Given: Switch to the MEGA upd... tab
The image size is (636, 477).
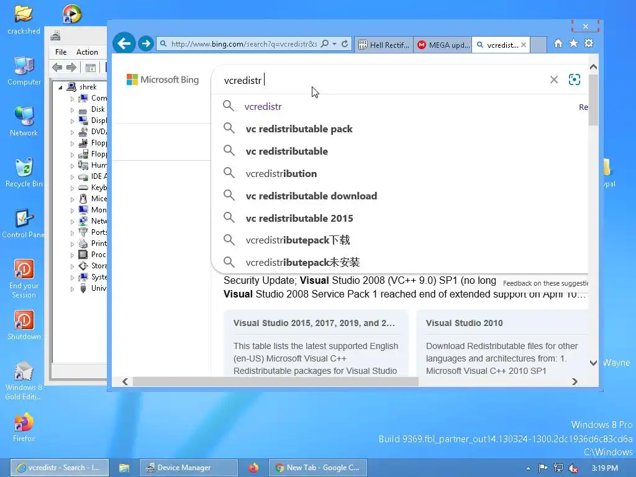Looking at the screenshot, I should tap(443, 45).
